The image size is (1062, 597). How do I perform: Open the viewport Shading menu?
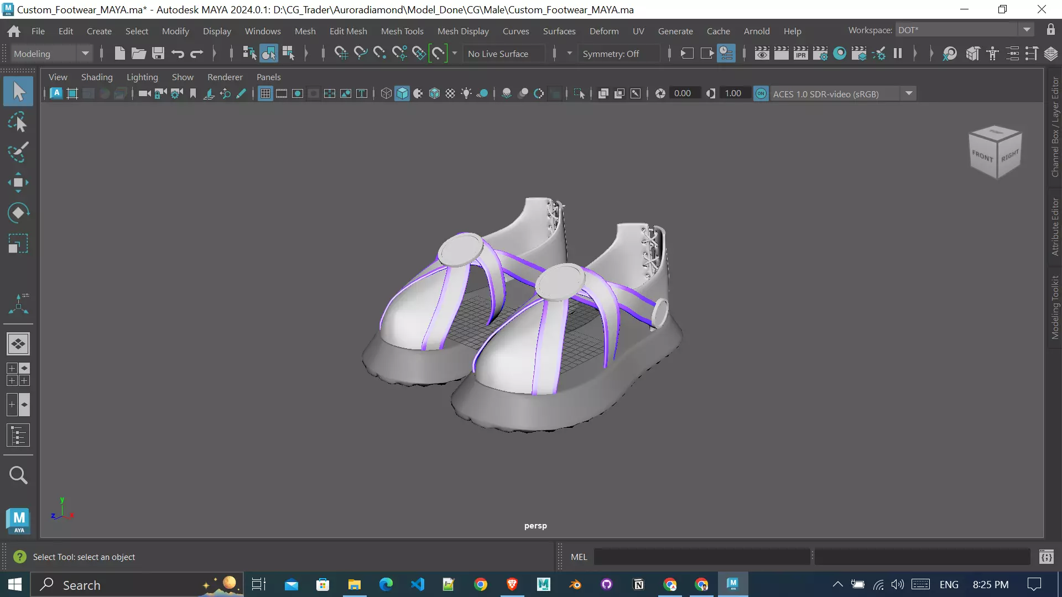97,77
